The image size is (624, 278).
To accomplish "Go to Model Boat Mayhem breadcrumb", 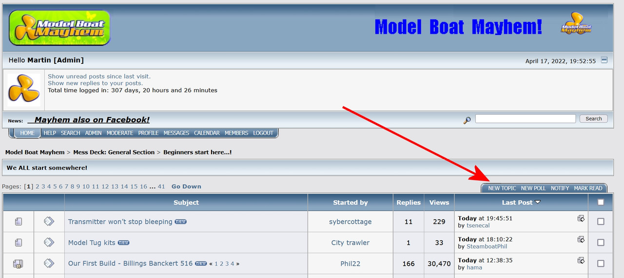I will tap(35, 152).
